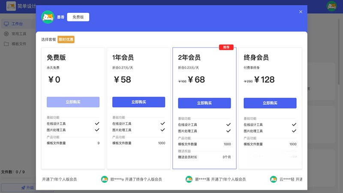The height and width of the screenshot is (193, 343).
Task: Click the red 推荐 badge on 2年会员
Action: (x=226, y=47)
